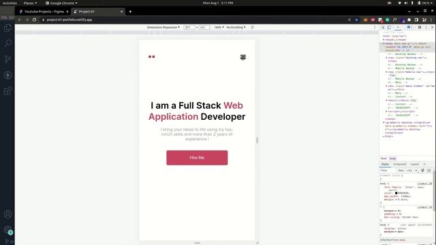Open Source Control in VS Code sidebar
Viewport: 436px width, 245px height.
point(7,59)
